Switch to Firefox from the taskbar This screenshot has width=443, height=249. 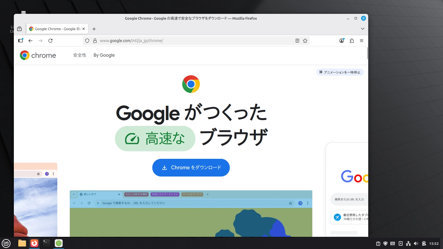34,243
